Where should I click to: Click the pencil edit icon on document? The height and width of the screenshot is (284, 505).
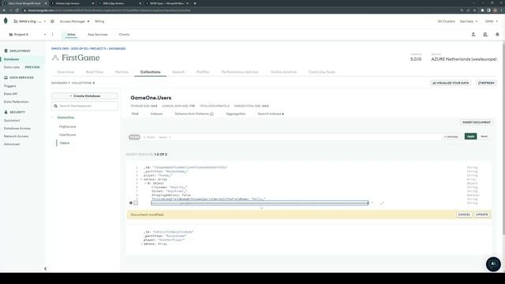pyautogui.click(x=382, y=204)
